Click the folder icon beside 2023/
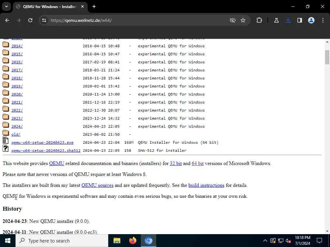The height and width of the screenshot is (247, 330). point(6,117)
